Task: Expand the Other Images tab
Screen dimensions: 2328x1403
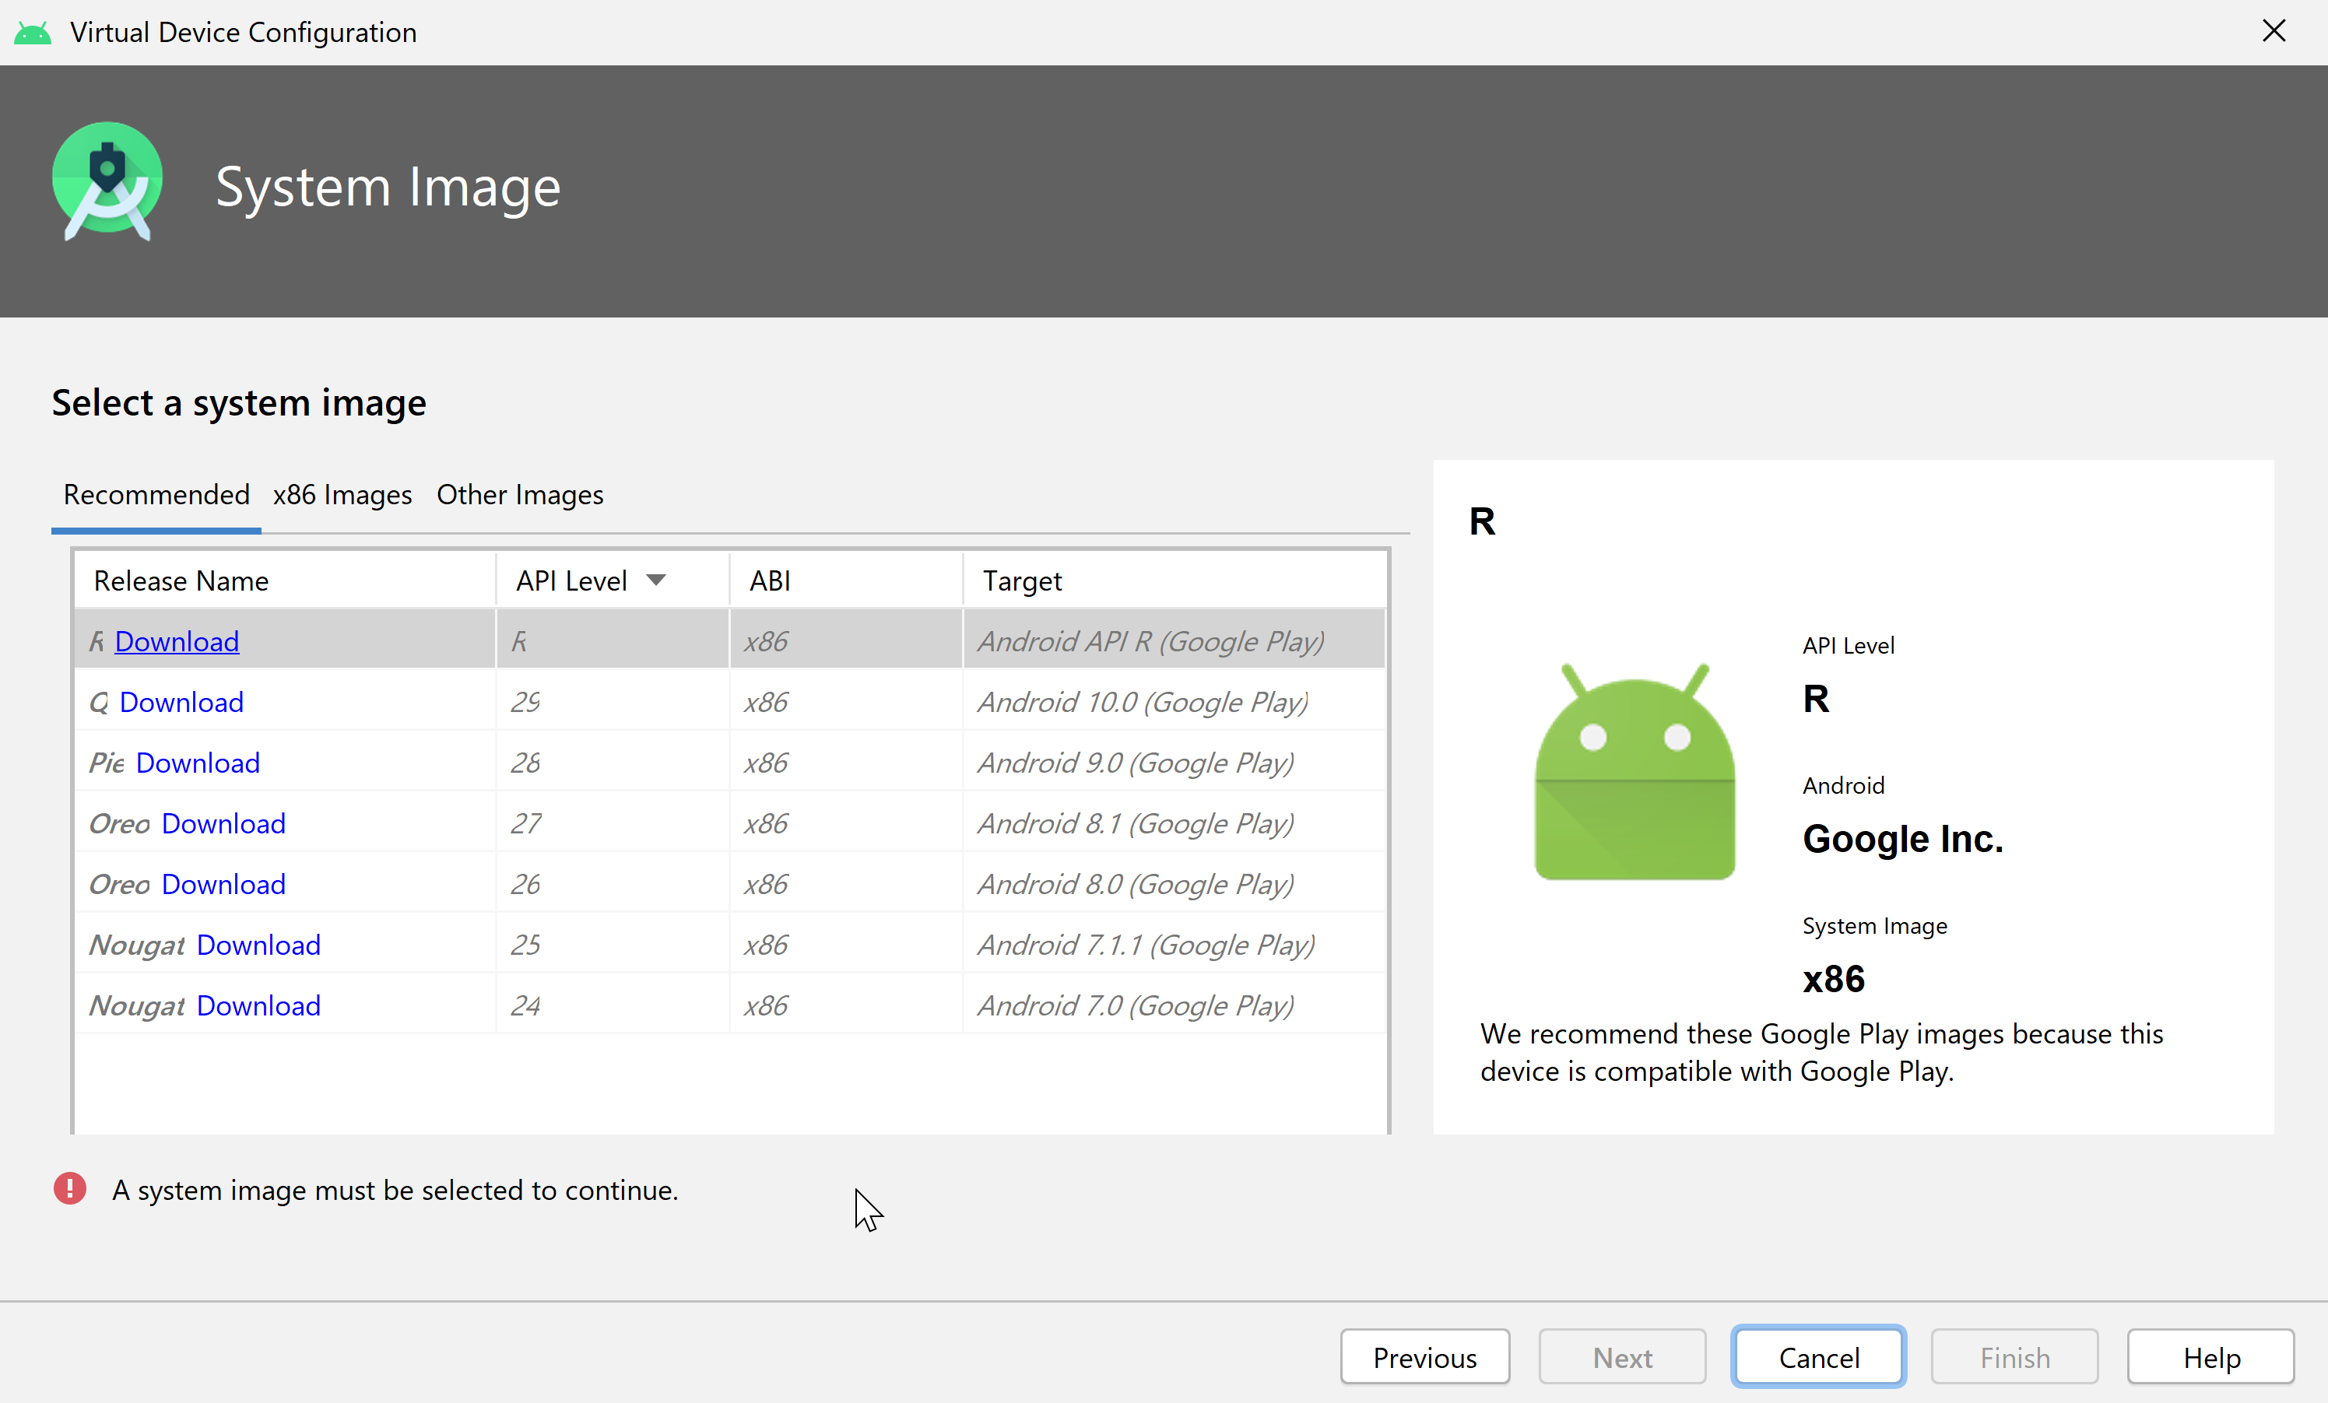Action: (519, 493)
